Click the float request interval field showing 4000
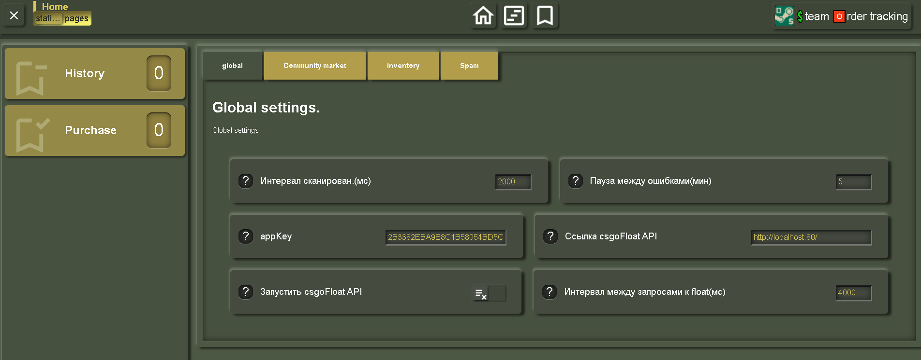 coord(853,293)
